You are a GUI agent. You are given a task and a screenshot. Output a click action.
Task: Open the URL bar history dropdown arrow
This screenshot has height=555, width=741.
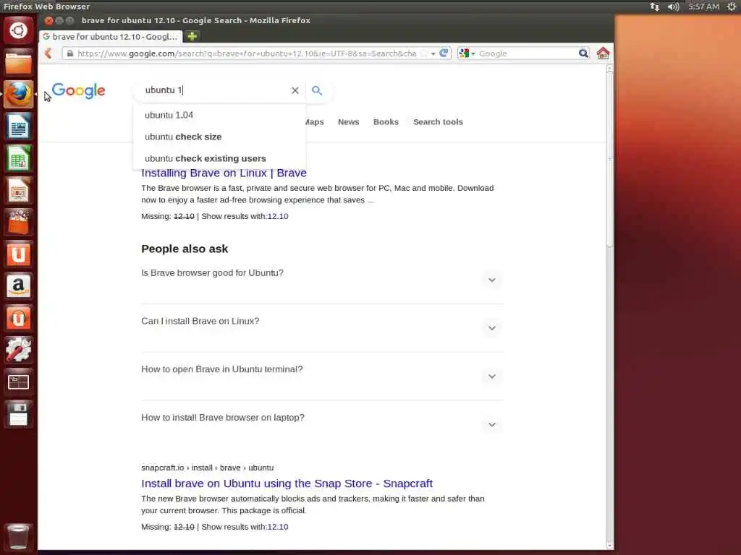coord(433,53)
